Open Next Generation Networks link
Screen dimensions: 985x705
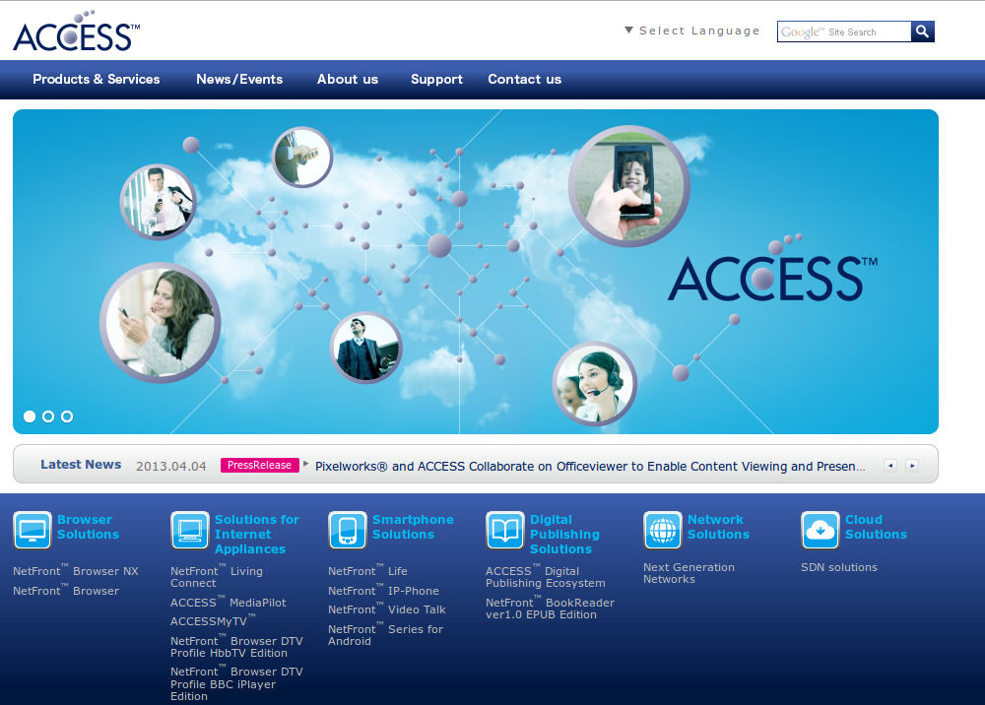(x=689, y=573)
